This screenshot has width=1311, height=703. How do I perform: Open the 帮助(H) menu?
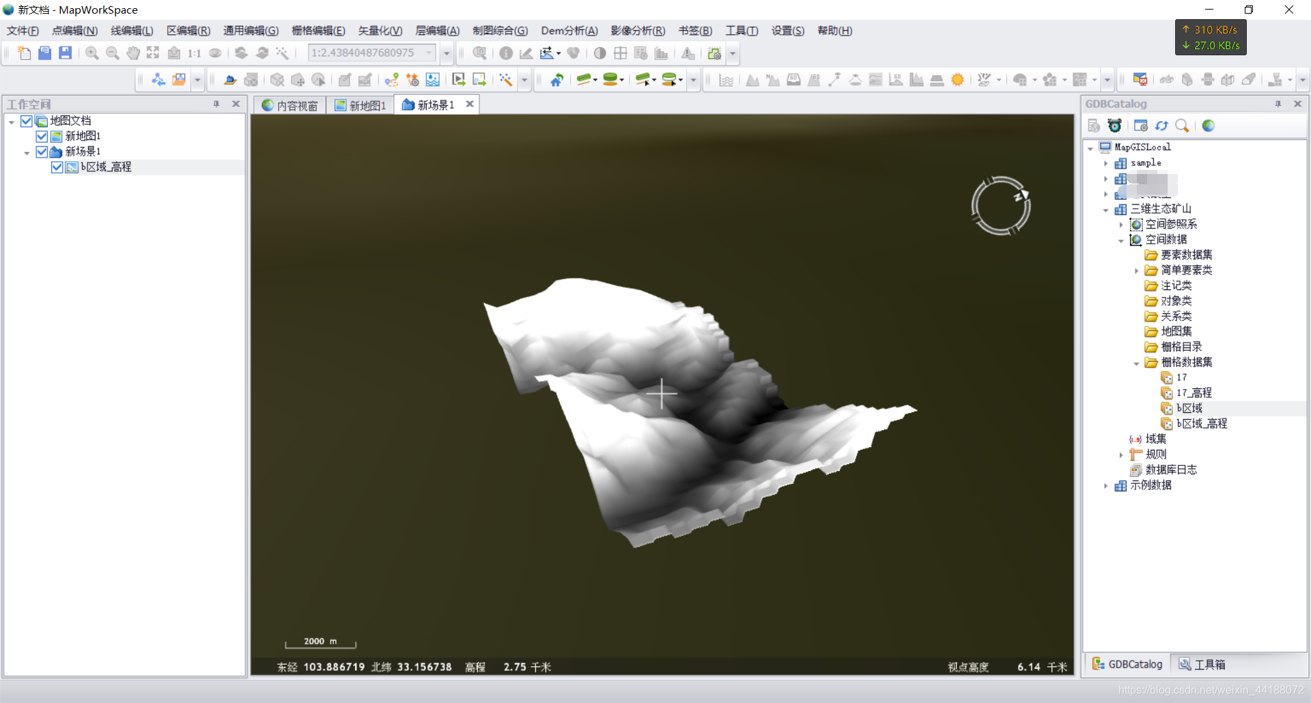[834, 31]
